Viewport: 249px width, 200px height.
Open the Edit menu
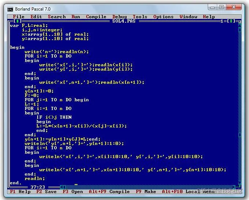[x=36, y=17]
